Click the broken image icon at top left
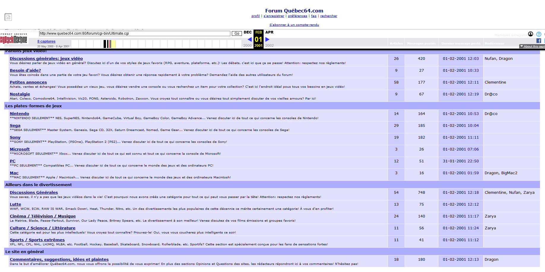The width and height of the screenshot is (545, 272). tap(8, 17)
